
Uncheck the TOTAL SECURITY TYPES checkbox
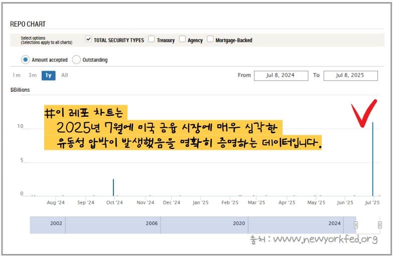coord(88,39)
